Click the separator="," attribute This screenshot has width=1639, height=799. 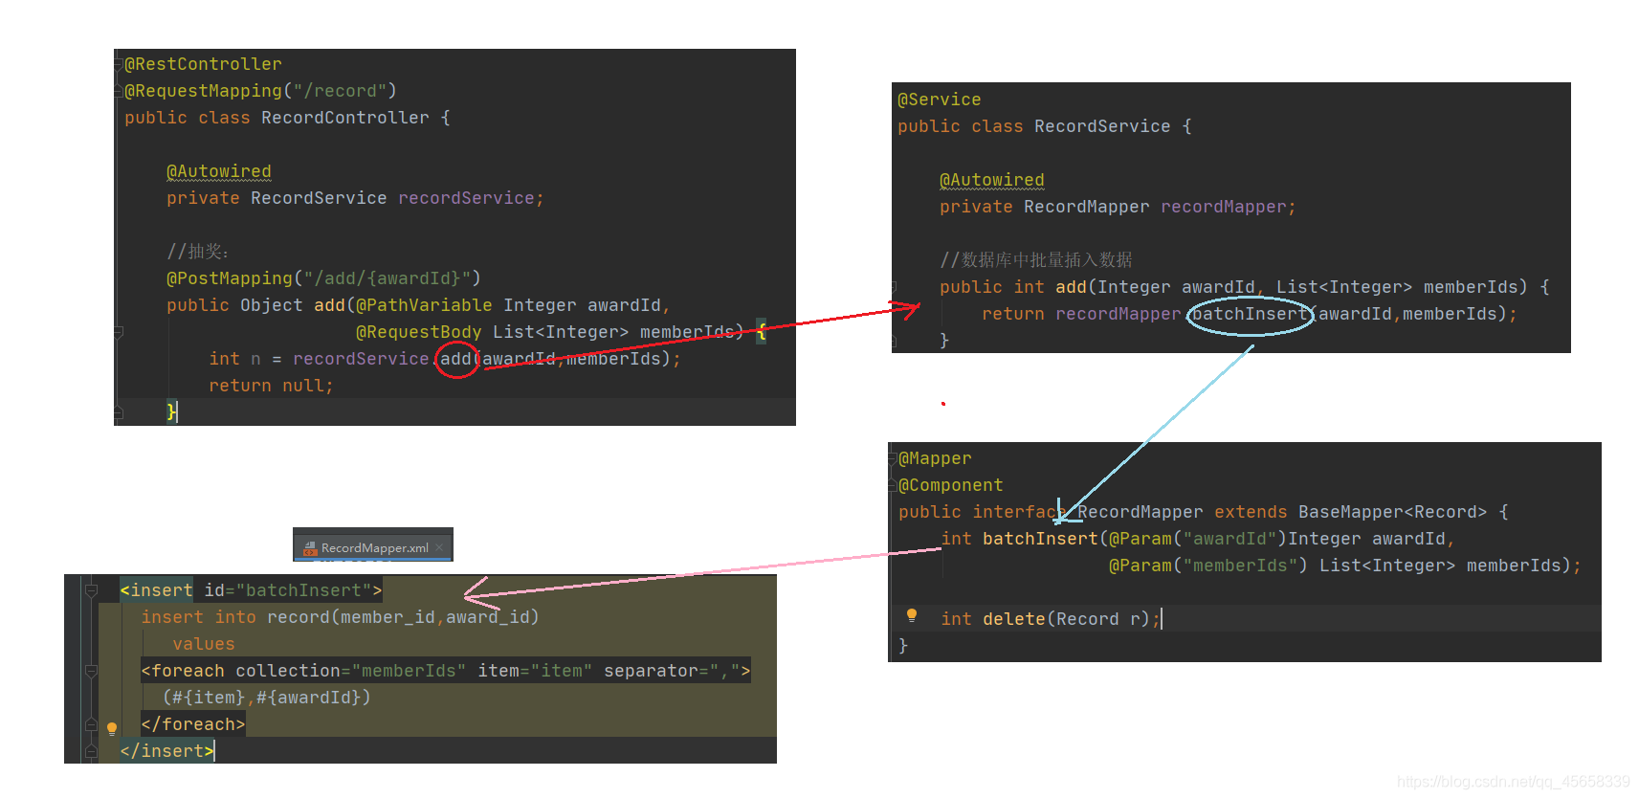point(672,671)
